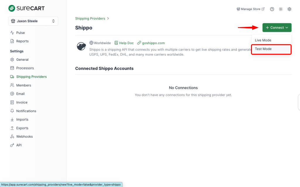Click the API menu label

pos(19,145)
